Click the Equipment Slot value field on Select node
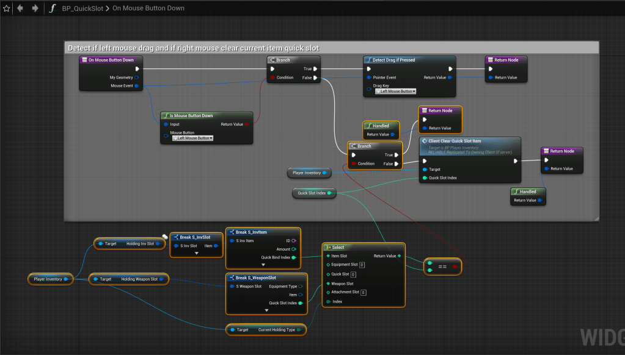This screenshot has height=355, width=625. click(362, 265)
